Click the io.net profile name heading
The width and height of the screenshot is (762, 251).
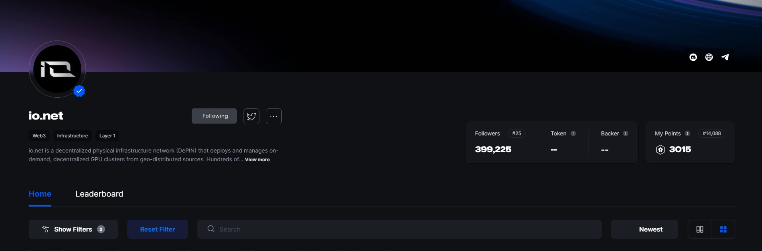(46, 116)
